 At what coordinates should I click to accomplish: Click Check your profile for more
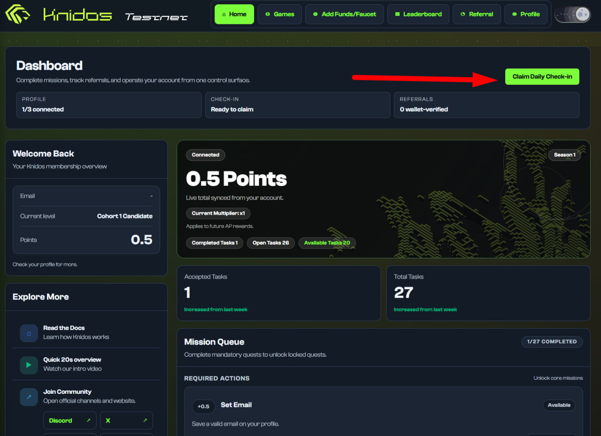[x=45, y=264]
